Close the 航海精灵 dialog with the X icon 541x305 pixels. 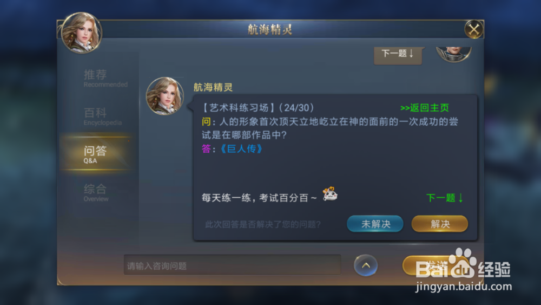(474, 29)
